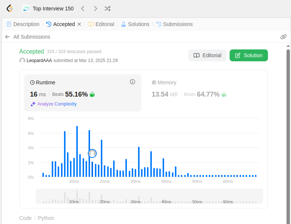Go to previous problem with left chevron
Screen dimensions: 291x224
coord(83,9)
